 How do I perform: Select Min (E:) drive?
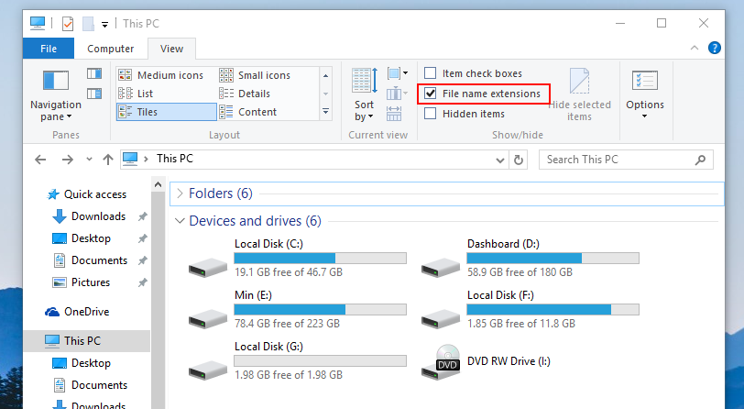pos(297,310)
